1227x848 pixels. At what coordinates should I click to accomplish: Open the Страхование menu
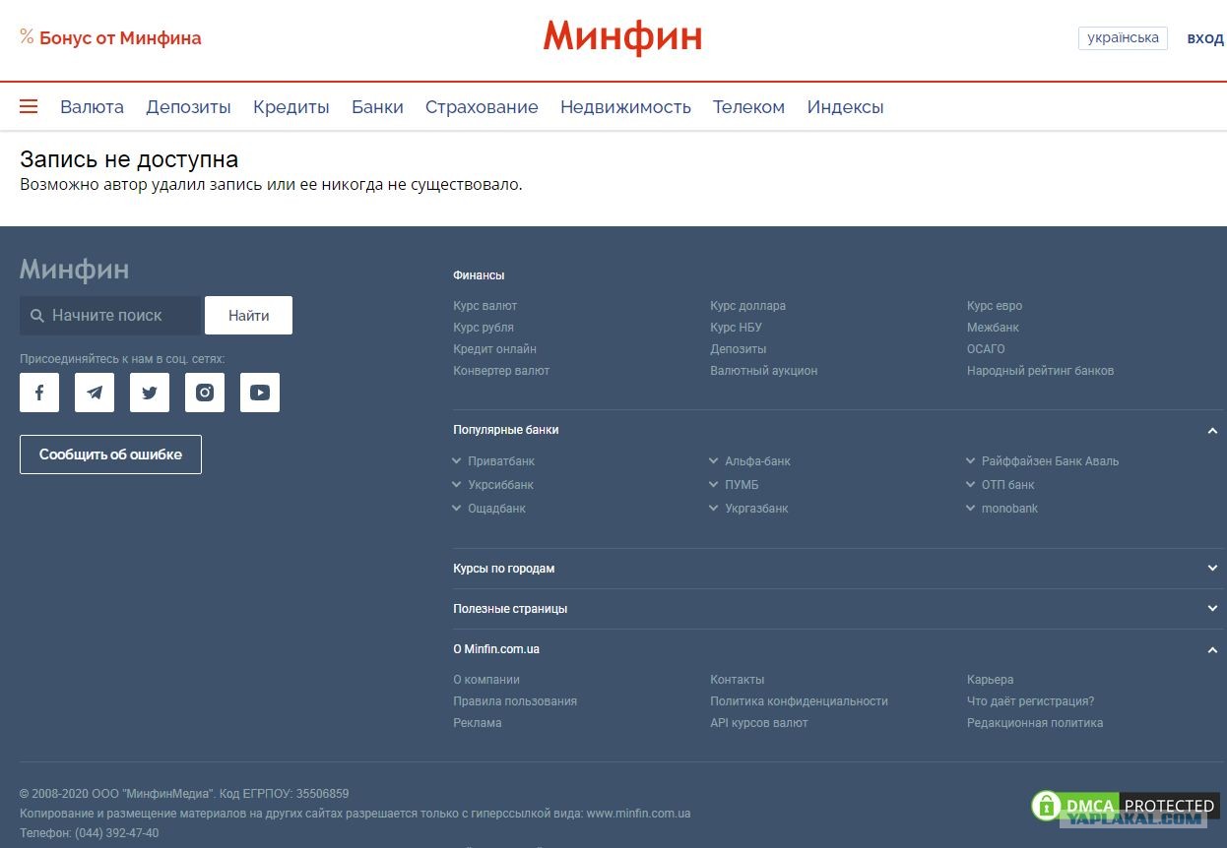tap(482, 107)
